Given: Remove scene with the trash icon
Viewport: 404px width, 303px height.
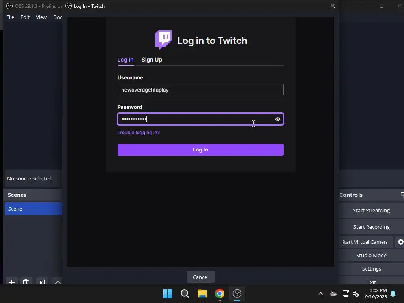Looking at the screenshot, I should coord(26,282).
